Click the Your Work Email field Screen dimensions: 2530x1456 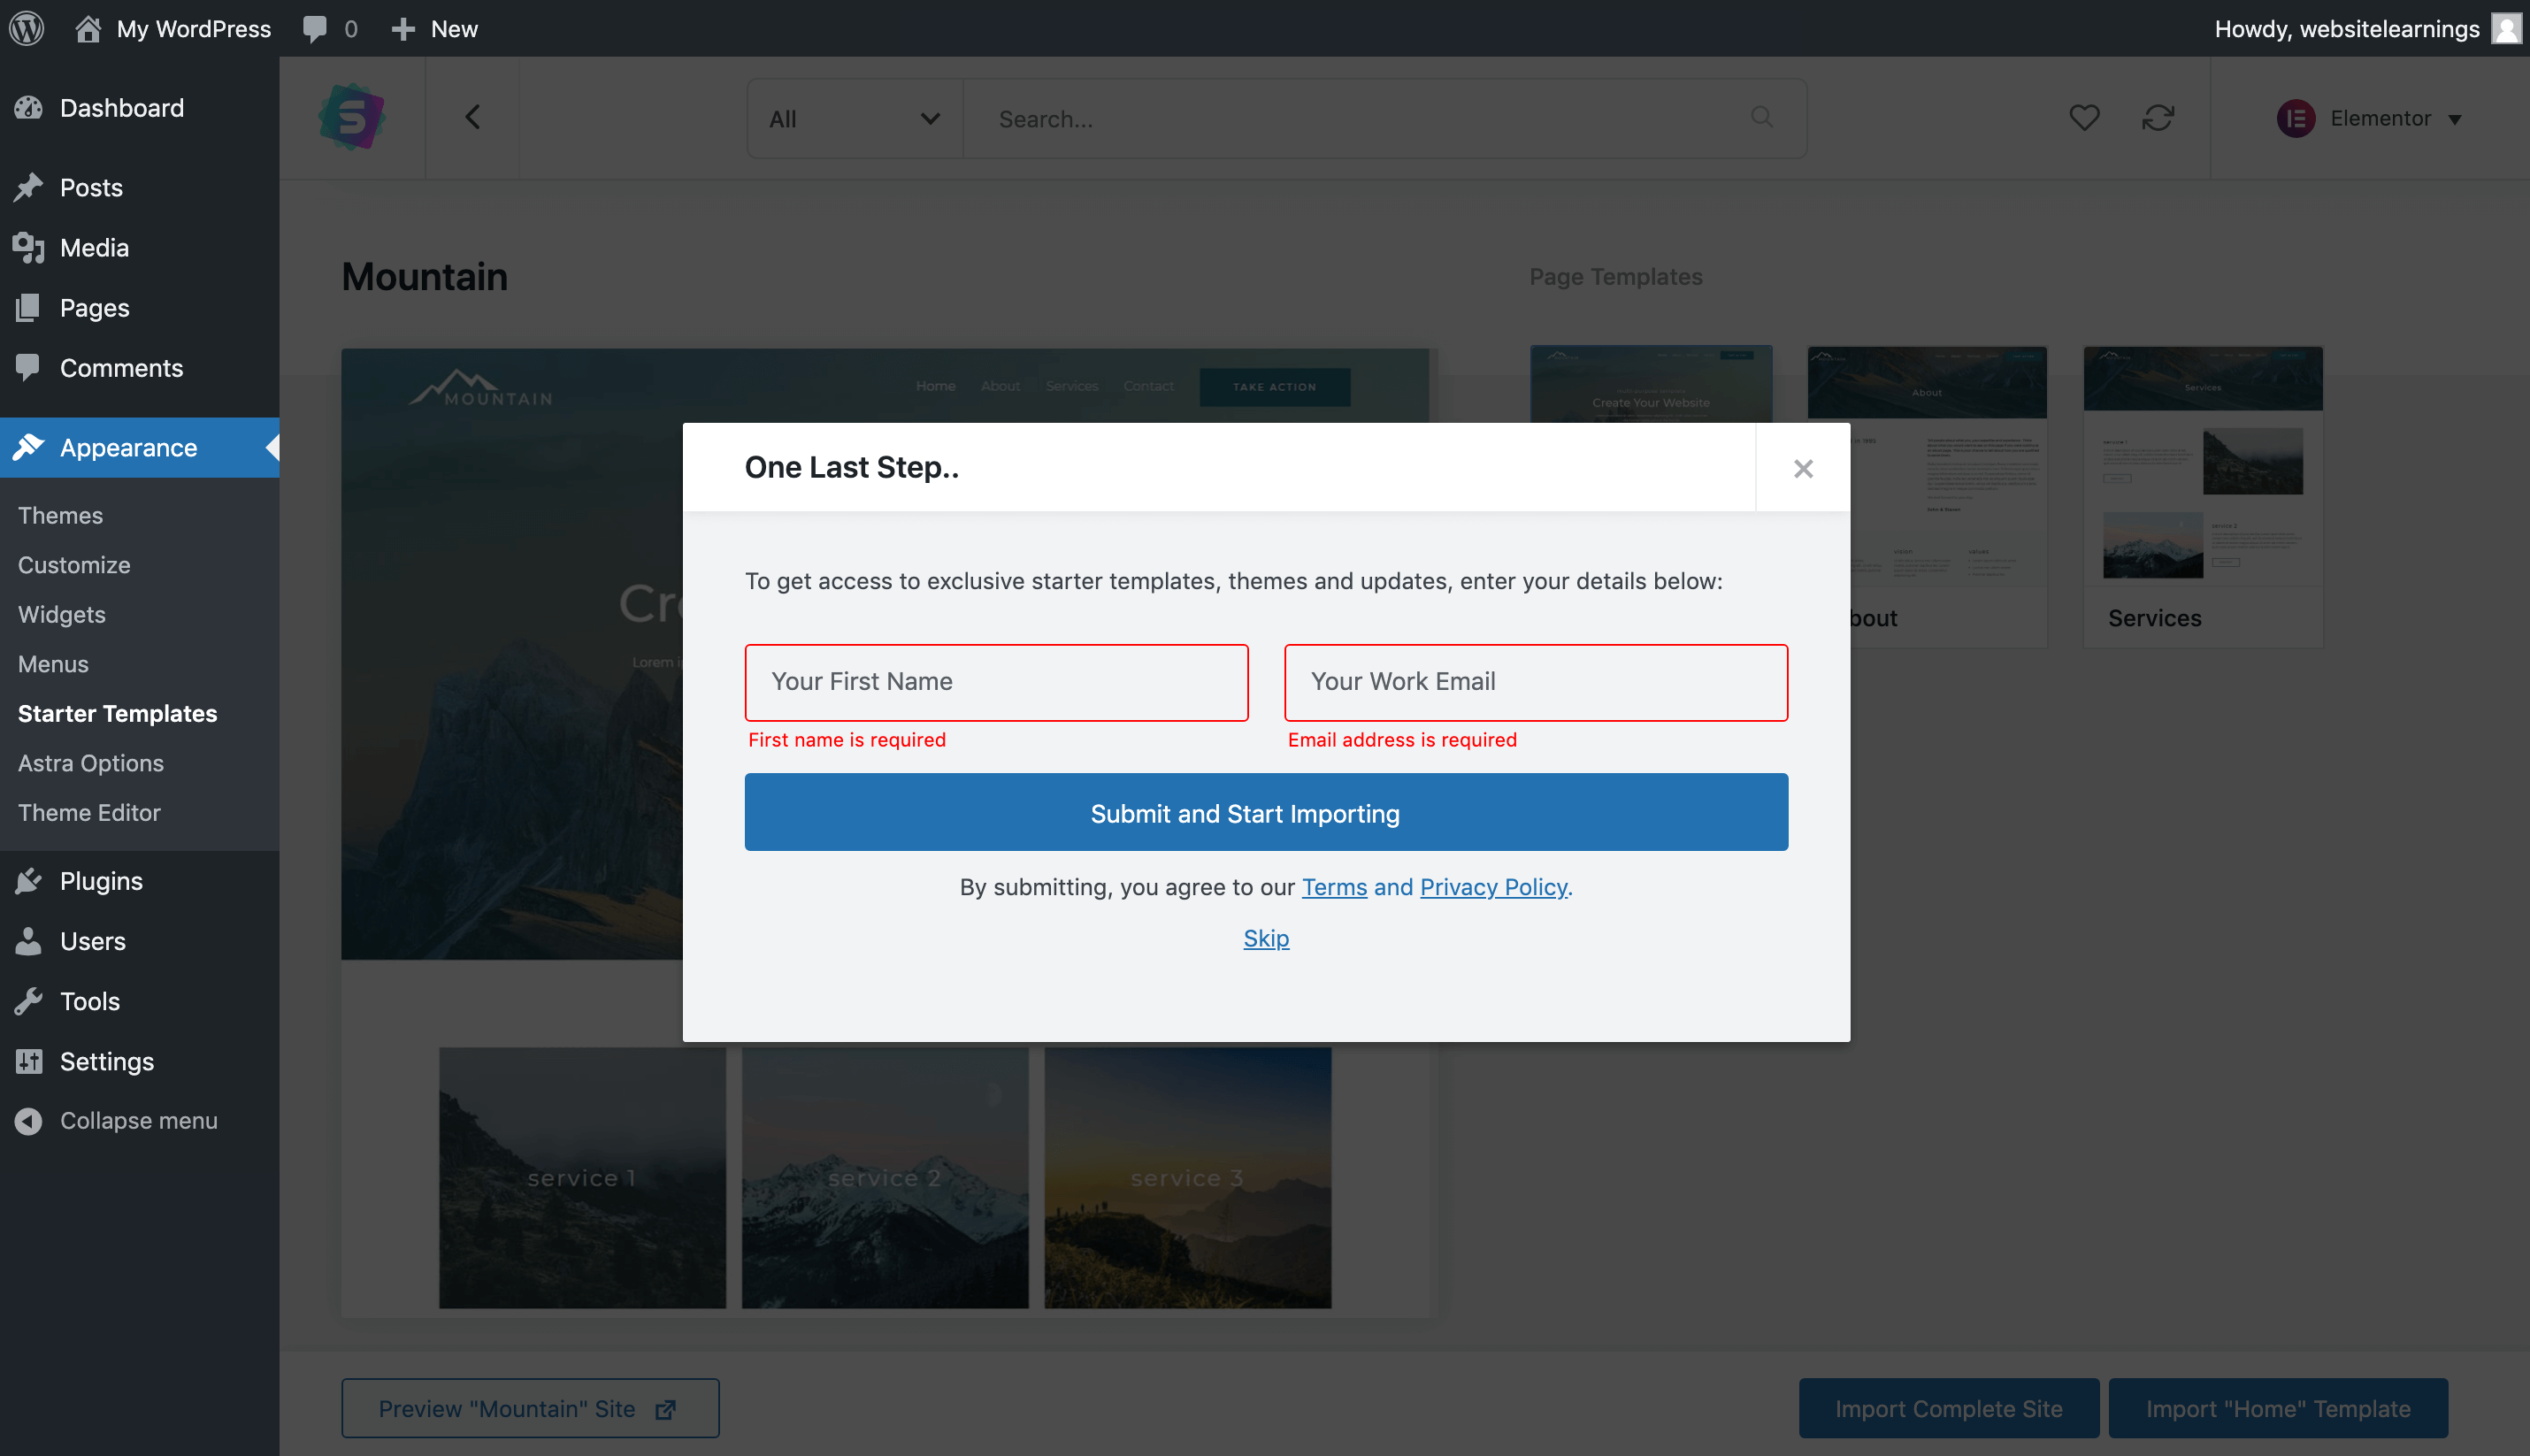click(1536, 682)
